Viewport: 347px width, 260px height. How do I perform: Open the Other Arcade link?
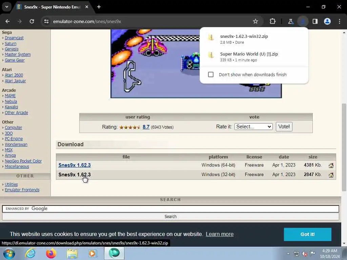coord(16,112)
